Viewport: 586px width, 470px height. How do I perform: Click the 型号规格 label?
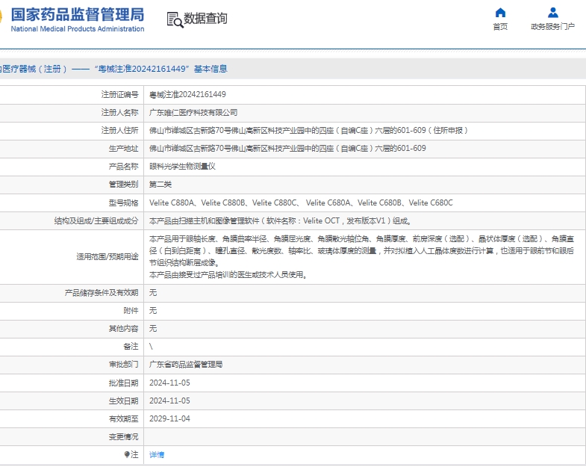[x=123, y=202]
